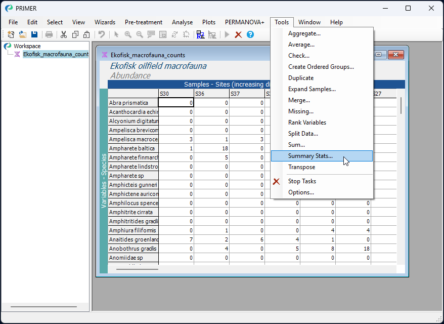
Task: Click the Ampharete baltica row header
Action: coord(133,148)
